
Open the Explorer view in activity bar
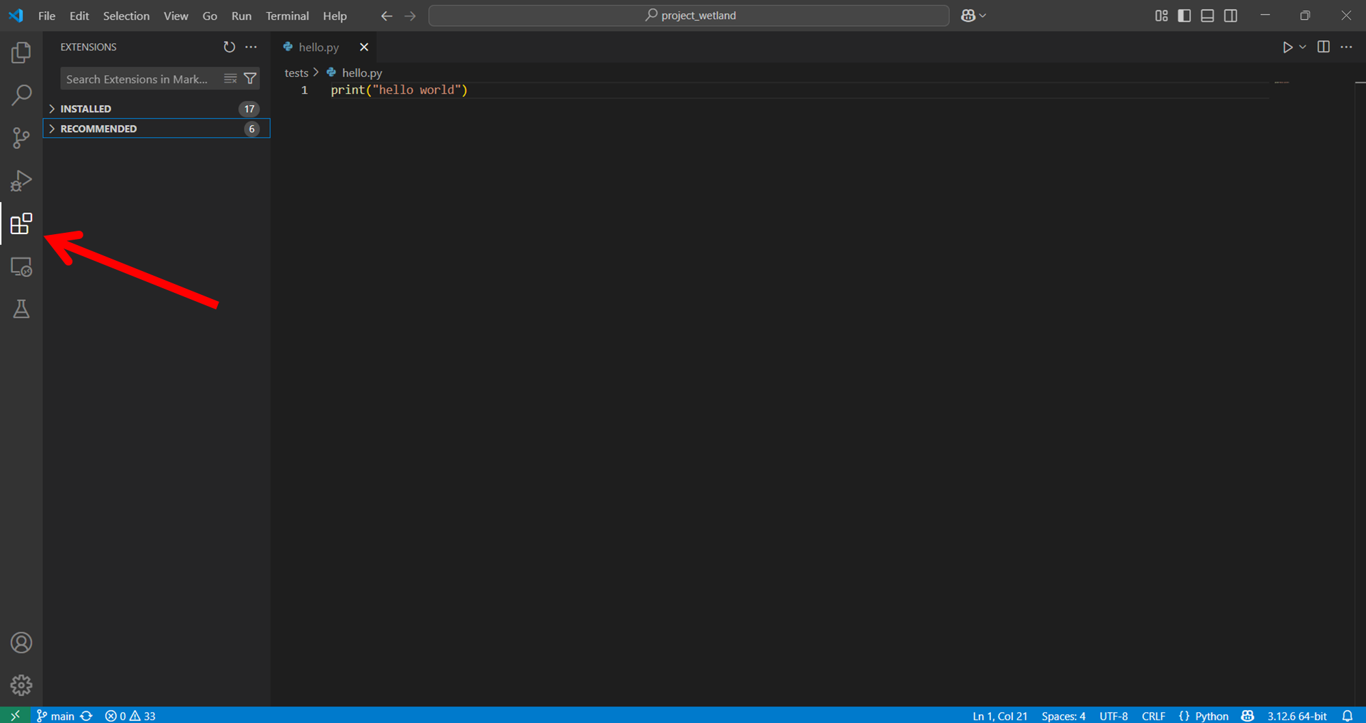21,53
